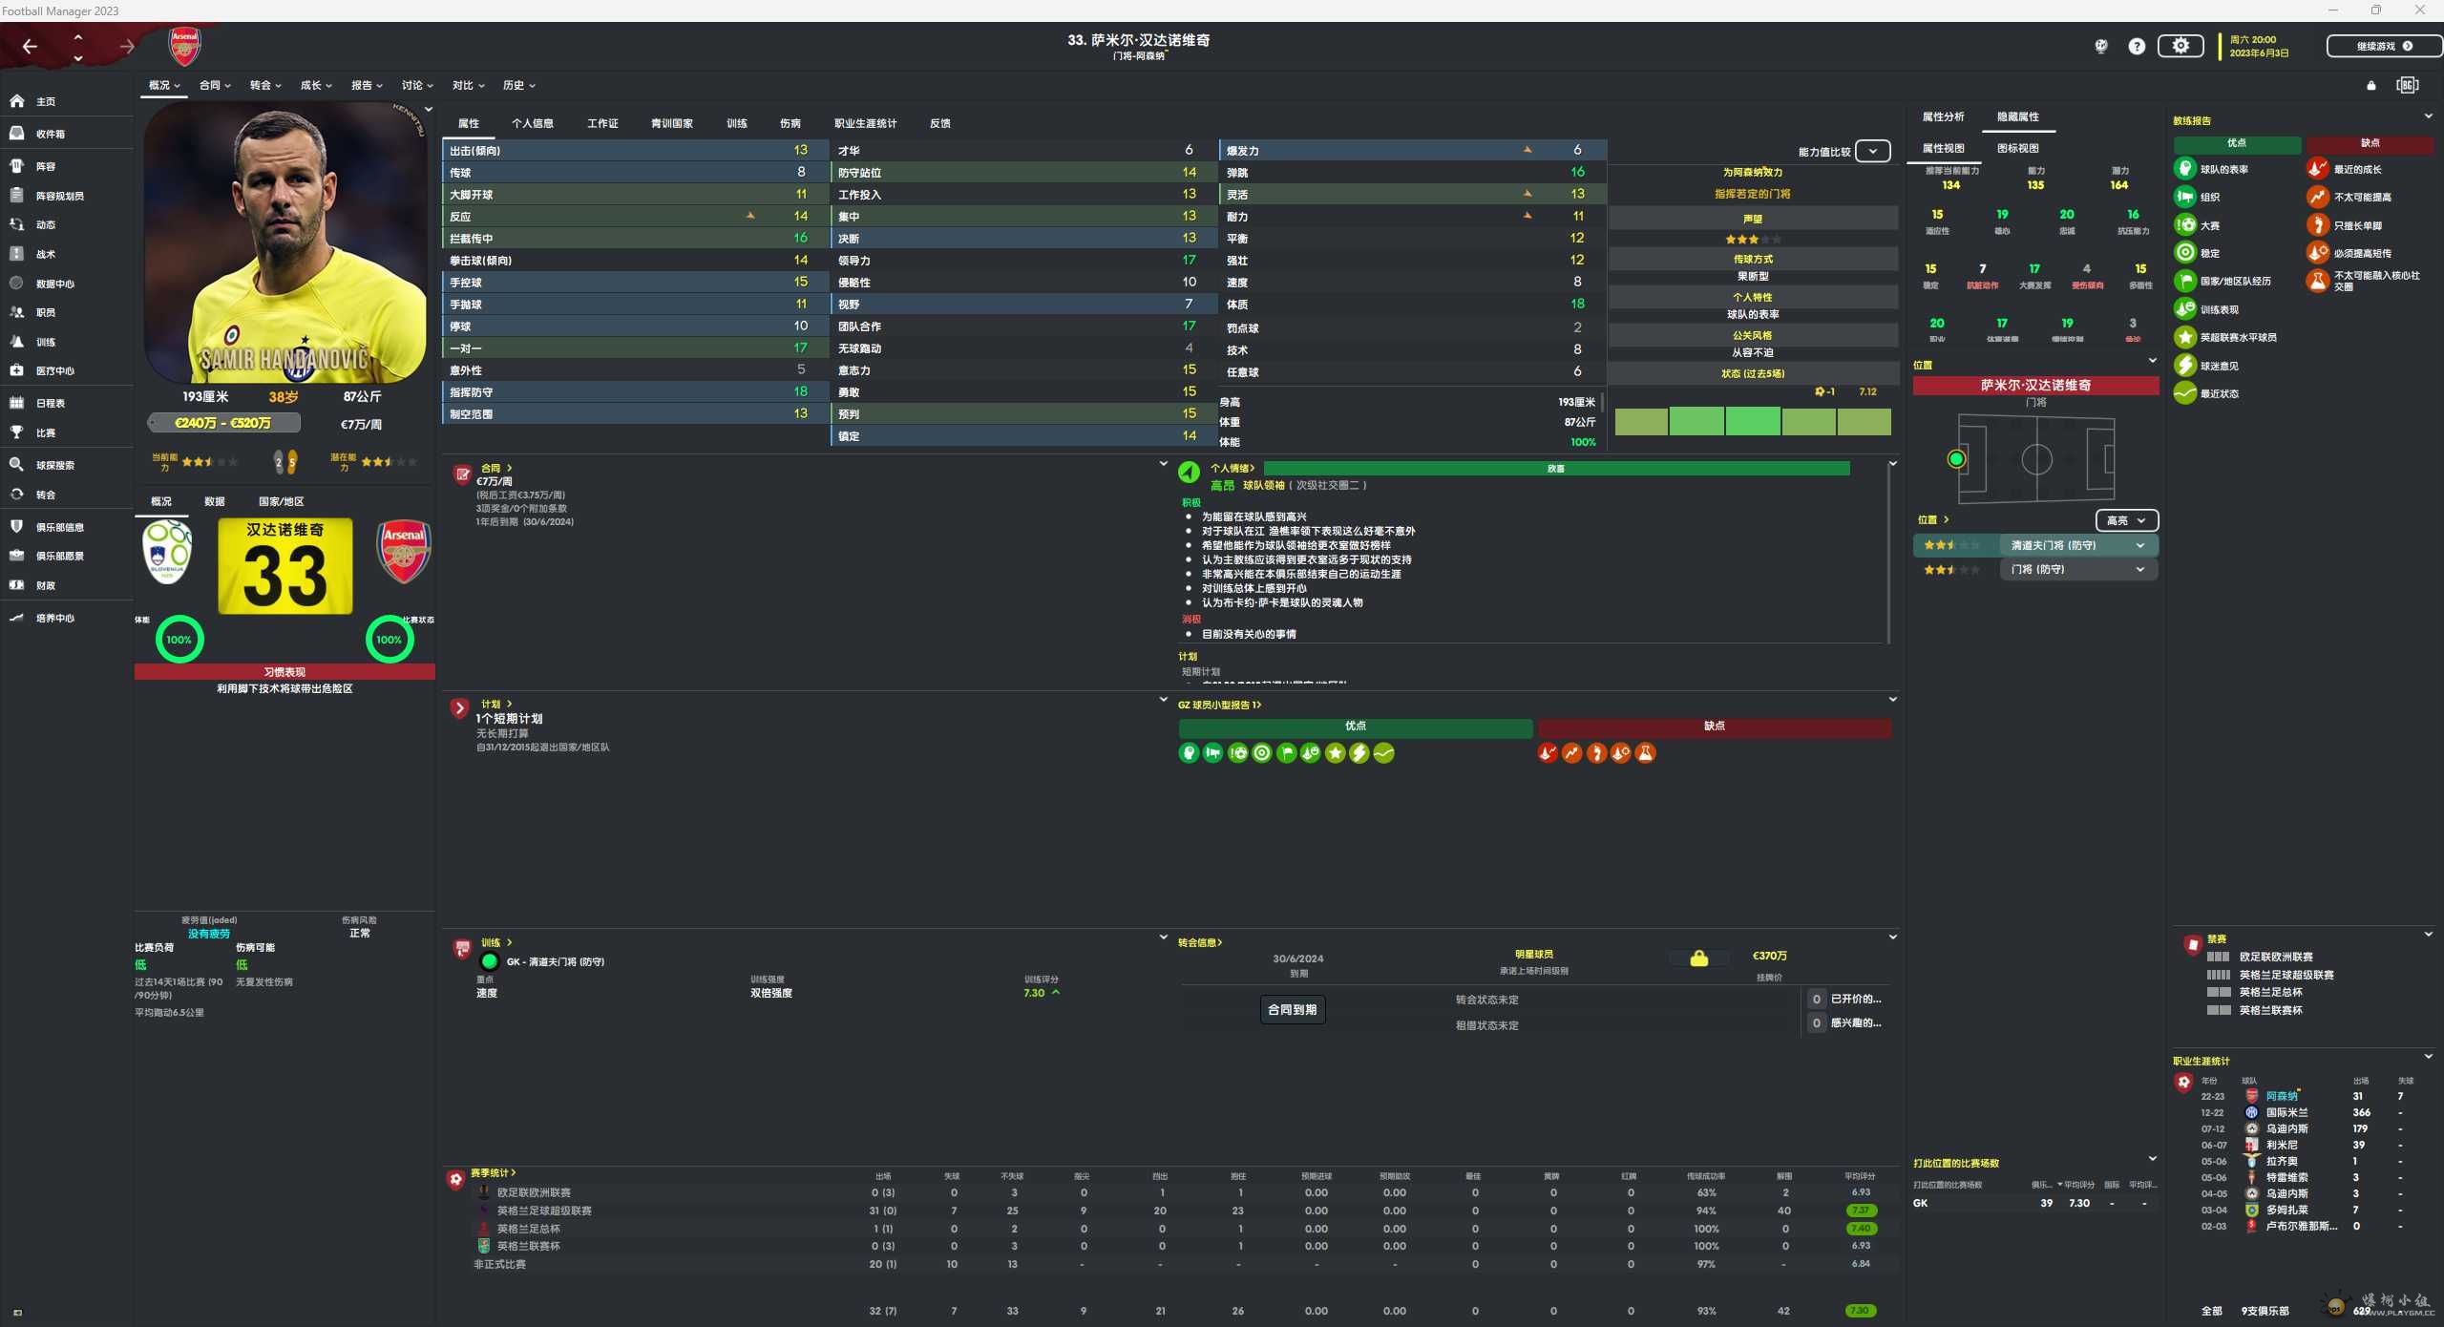Viewport: 2444px width, 1327px height.
Task: Click the green 欣喜 morale bar
Action: click(x=1556, y=469)
